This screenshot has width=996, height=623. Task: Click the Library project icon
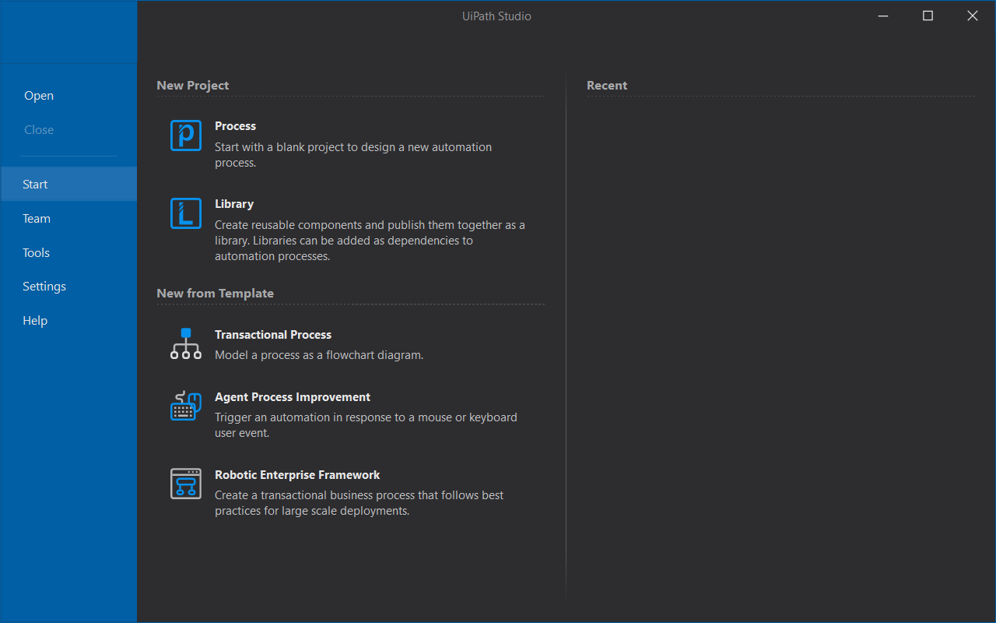[186, 213]
